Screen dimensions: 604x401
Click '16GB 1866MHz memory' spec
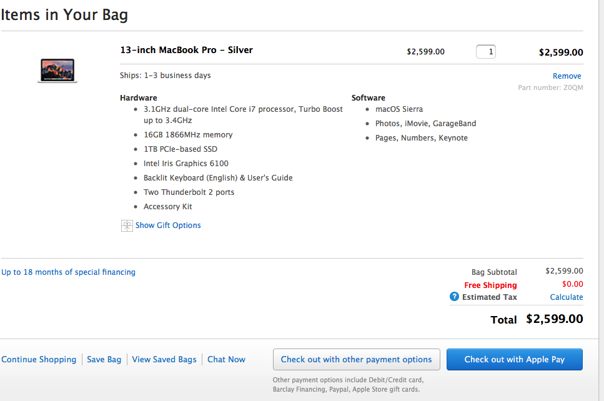188,135
